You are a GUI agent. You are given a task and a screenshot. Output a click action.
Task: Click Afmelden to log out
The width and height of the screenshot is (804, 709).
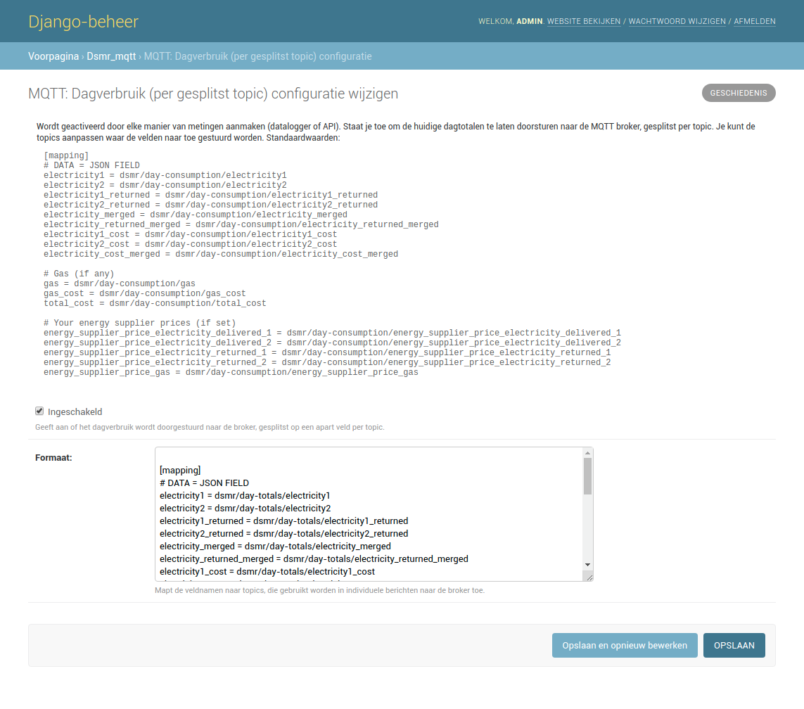click(x=754, y=22)
